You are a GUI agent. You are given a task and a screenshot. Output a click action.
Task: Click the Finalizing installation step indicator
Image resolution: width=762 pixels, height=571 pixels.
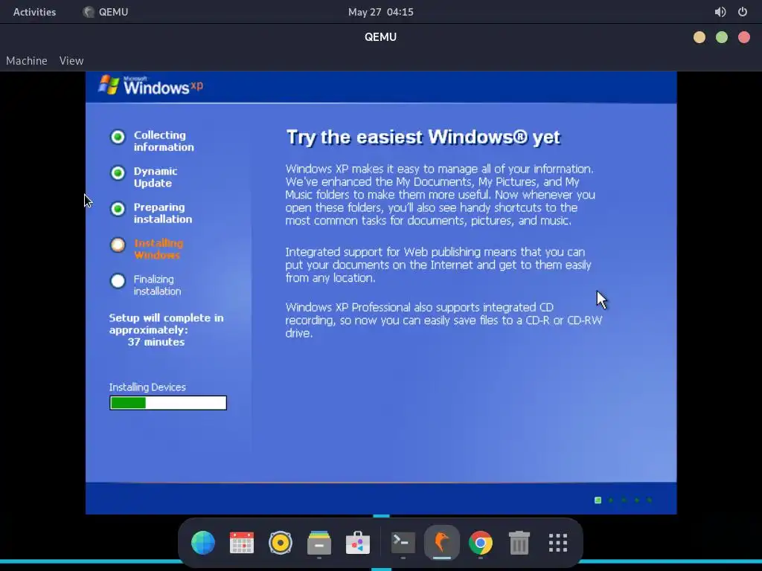click(118, 281)
